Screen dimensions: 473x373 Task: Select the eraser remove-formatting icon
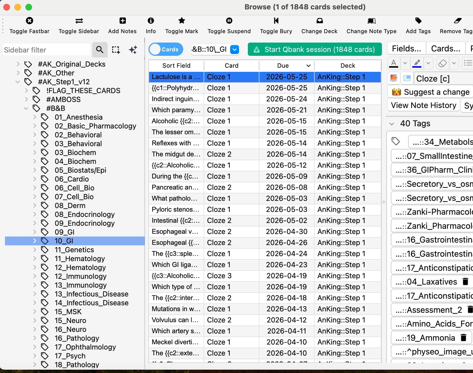point(442,63)
